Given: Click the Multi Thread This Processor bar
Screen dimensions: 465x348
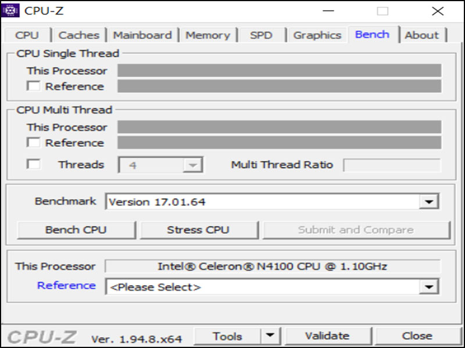Looking at the screenshot, I should (x=280, y=126).
